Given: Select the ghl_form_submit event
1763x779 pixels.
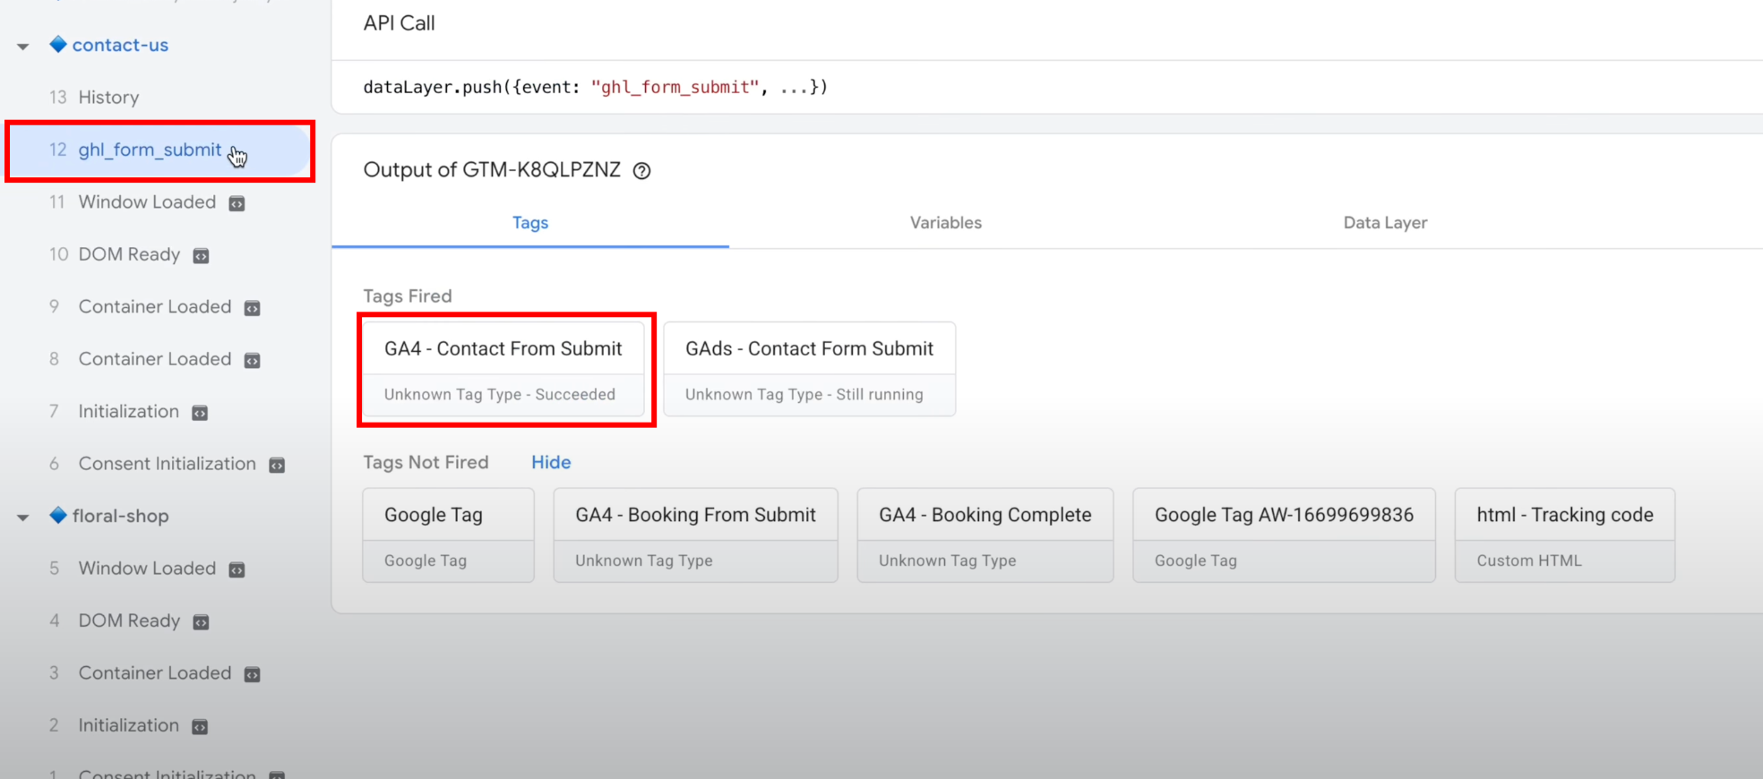Looking at the screenshot, I should click(x=150, y=150).
